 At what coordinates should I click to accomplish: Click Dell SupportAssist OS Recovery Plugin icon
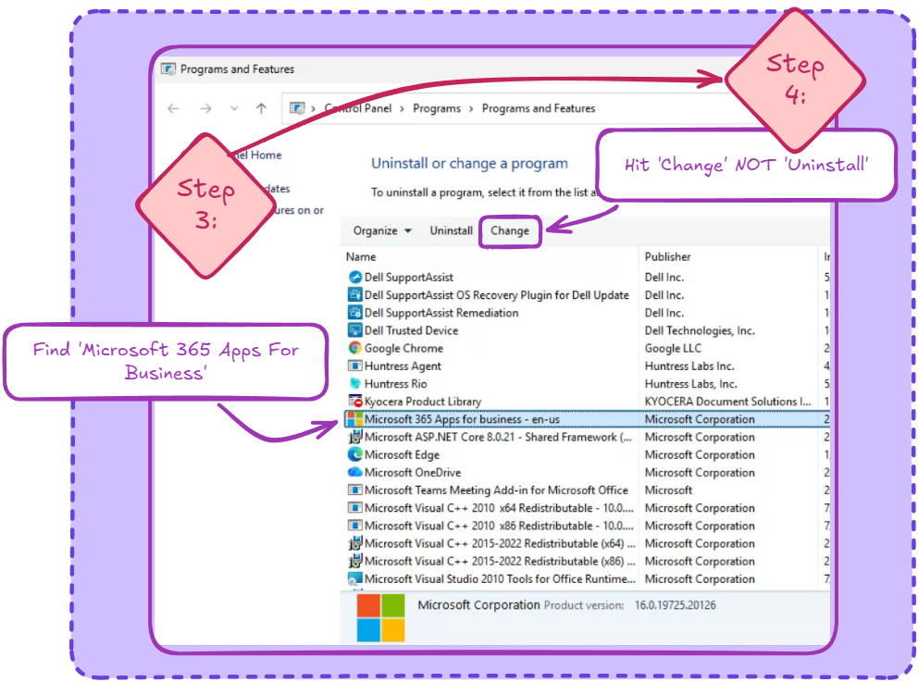coord(354,294)
